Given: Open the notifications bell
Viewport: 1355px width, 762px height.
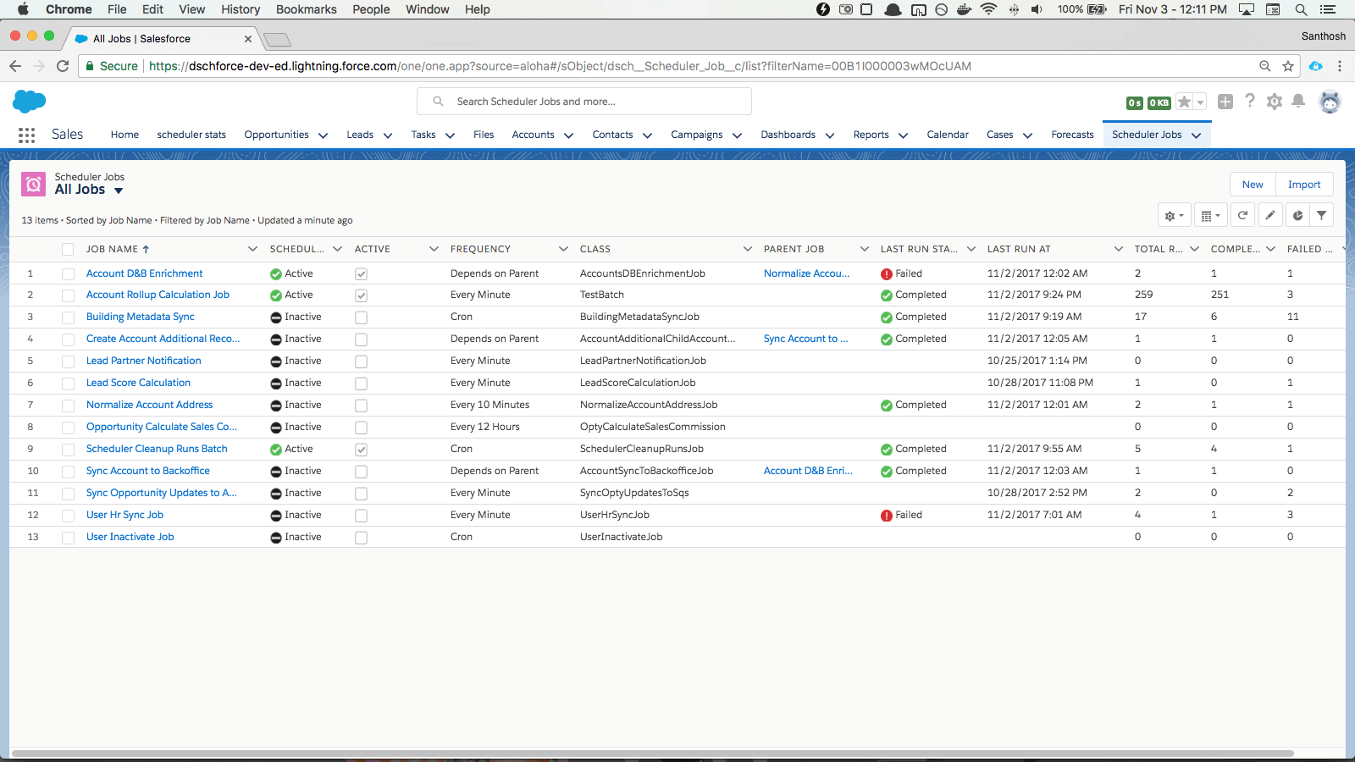Looking at the screenshot, I should (1298, 102).
